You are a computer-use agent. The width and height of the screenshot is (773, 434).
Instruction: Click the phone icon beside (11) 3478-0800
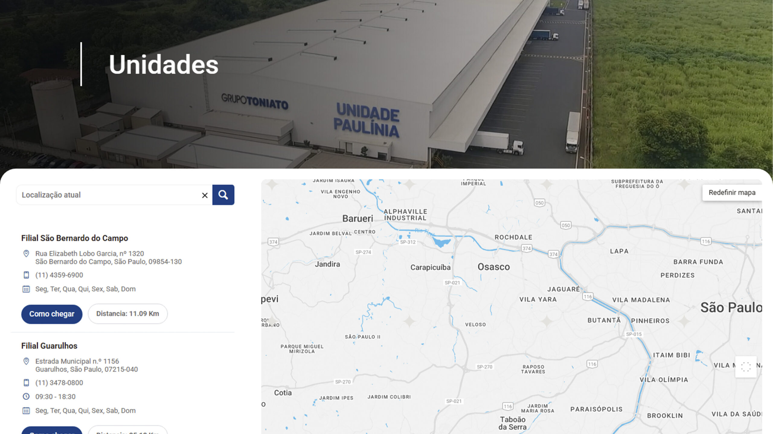click(x=26, y=382)
